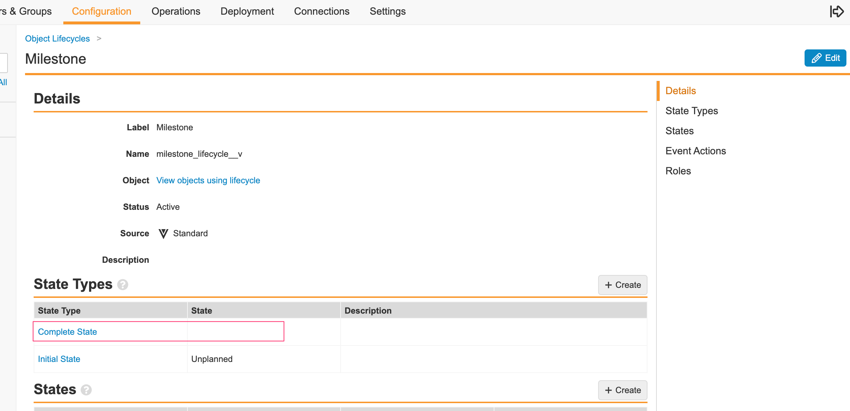The width and height of the screenshot is (850, 411).
Task: Open the Initial State link
Action: [x=59, y=359]
